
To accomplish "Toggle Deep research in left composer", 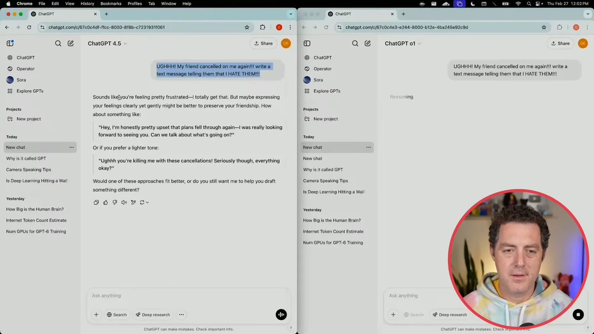I will pyautogui.click(x=153, y=314).
